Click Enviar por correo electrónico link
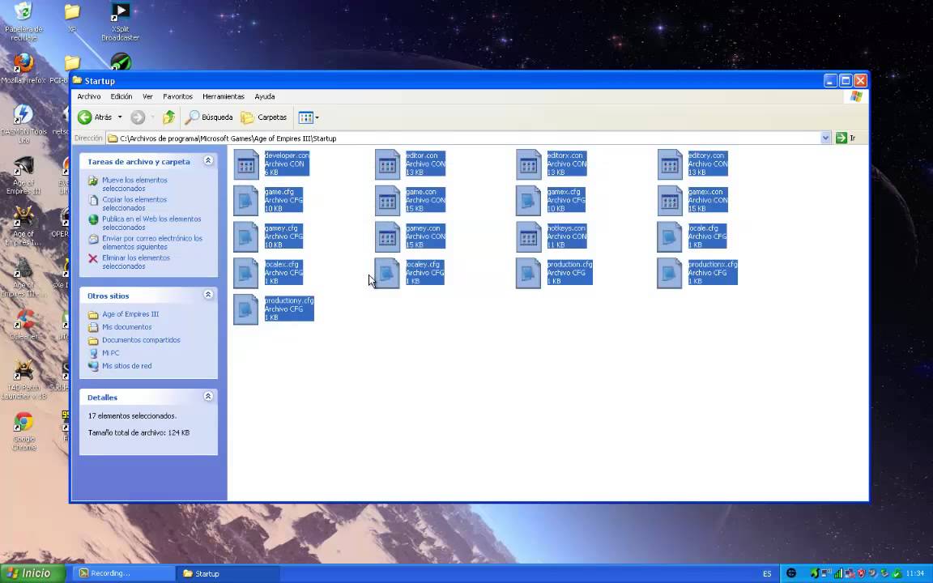Viewport: 933px width, 583px height. tap(151, 242)
